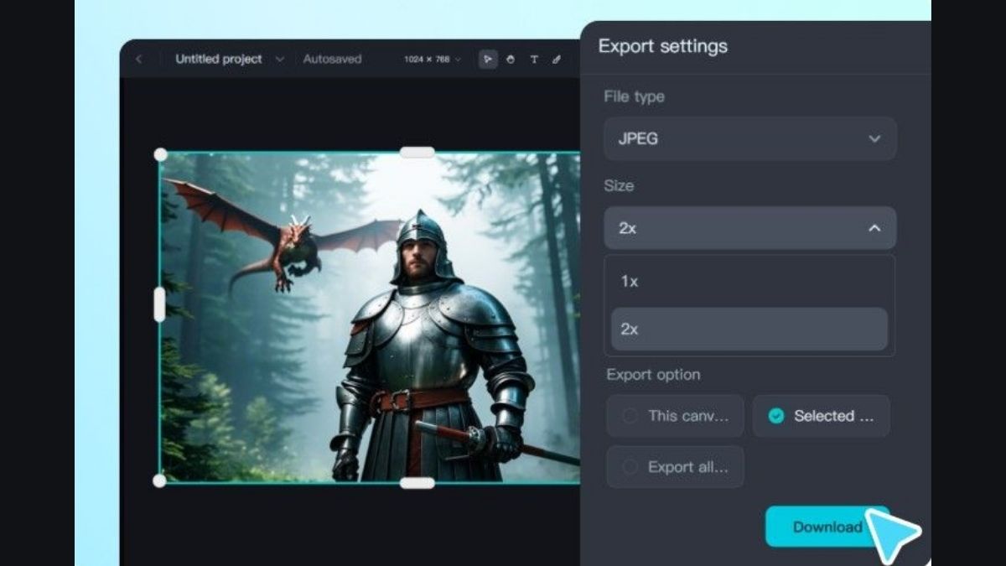Select the This canvas export option

click(x=675, y=416)
